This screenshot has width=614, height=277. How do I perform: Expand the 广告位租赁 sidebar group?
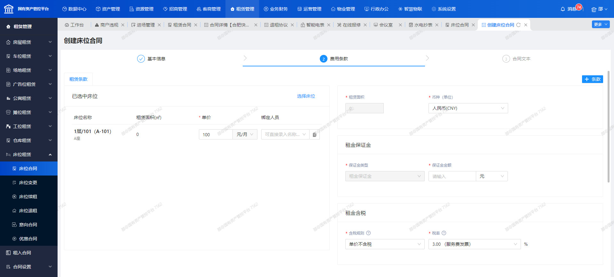click(29, 84)
